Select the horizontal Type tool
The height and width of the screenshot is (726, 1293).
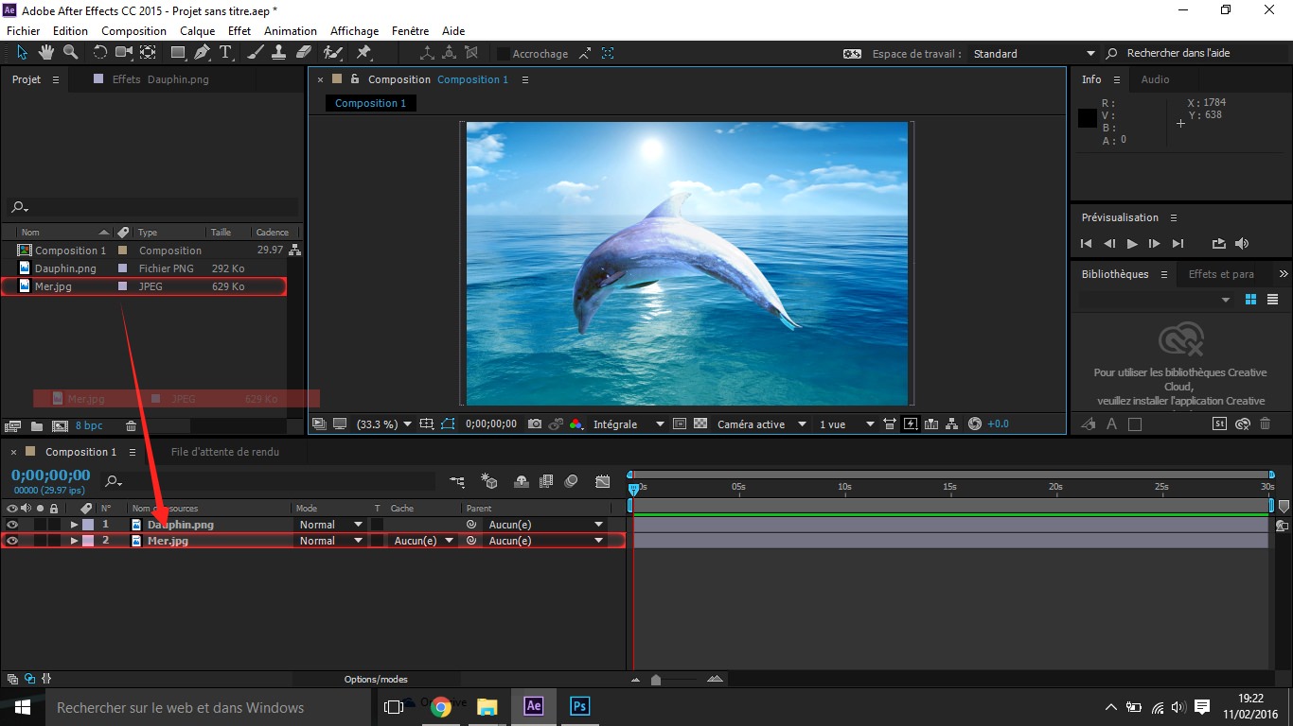225,53
